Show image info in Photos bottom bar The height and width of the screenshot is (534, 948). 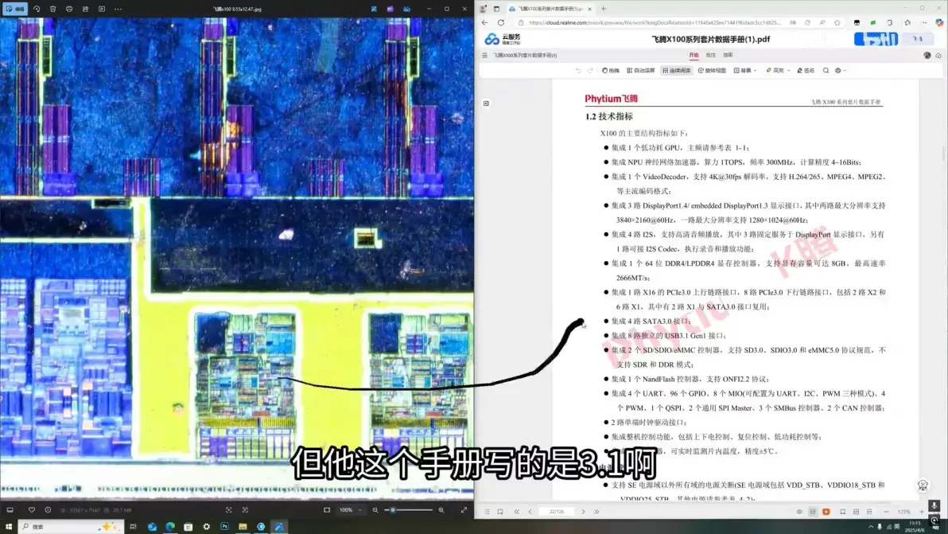point(48,510)
